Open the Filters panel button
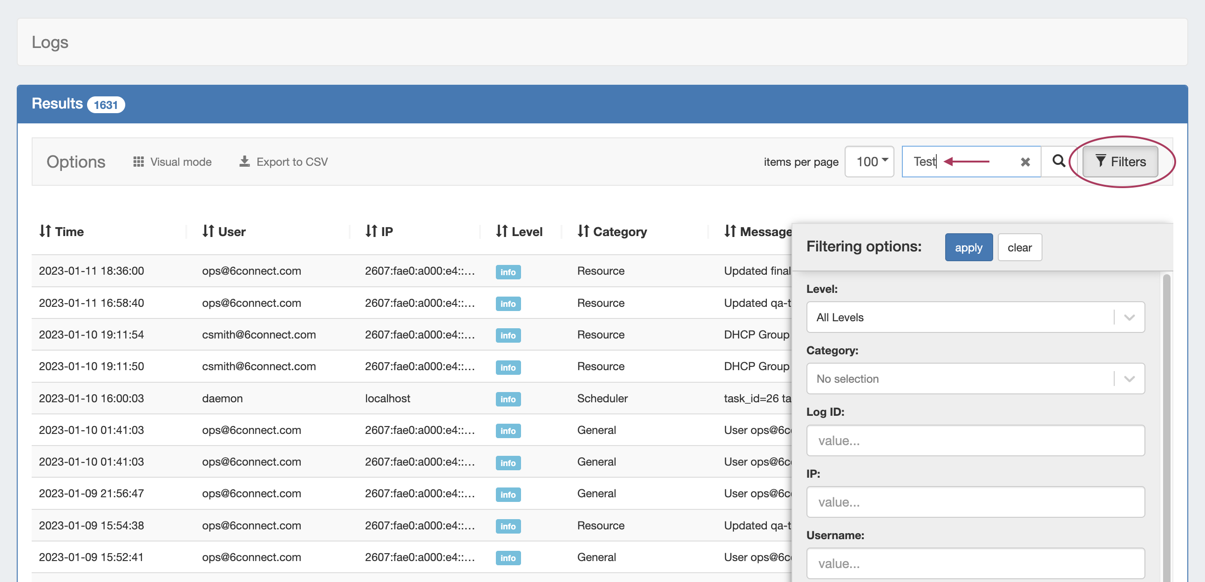Screen dimensions: 1205x582 click(1120, 162)
